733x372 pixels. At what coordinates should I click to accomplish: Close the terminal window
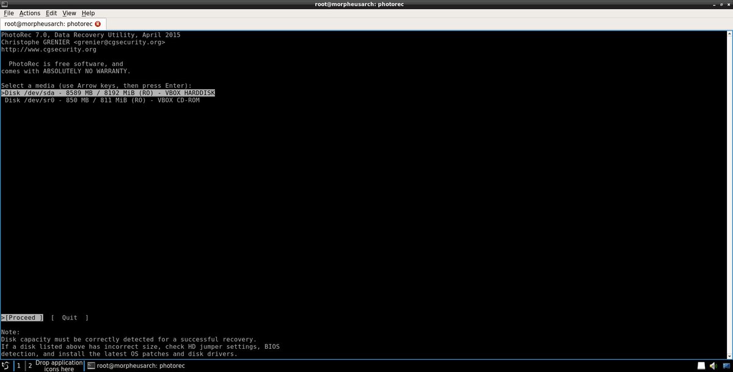728,4
